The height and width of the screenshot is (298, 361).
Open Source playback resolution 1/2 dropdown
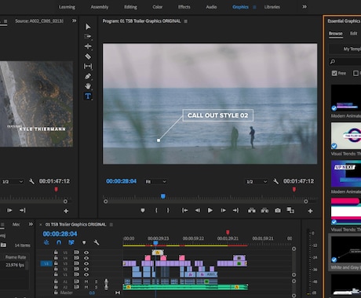[12, 181]
